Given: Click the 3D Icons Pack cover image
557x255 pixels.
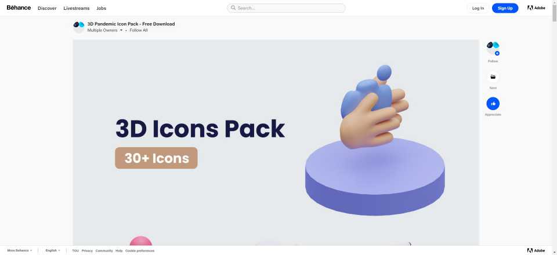Looking at the screenshot, I should (276, 142).
